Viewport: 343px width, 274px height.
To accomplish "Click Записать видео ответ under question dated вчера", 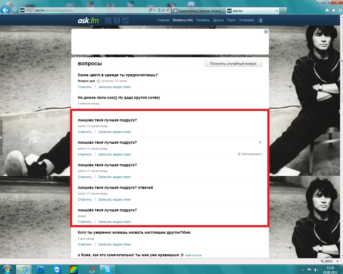I will click(114, 222).
